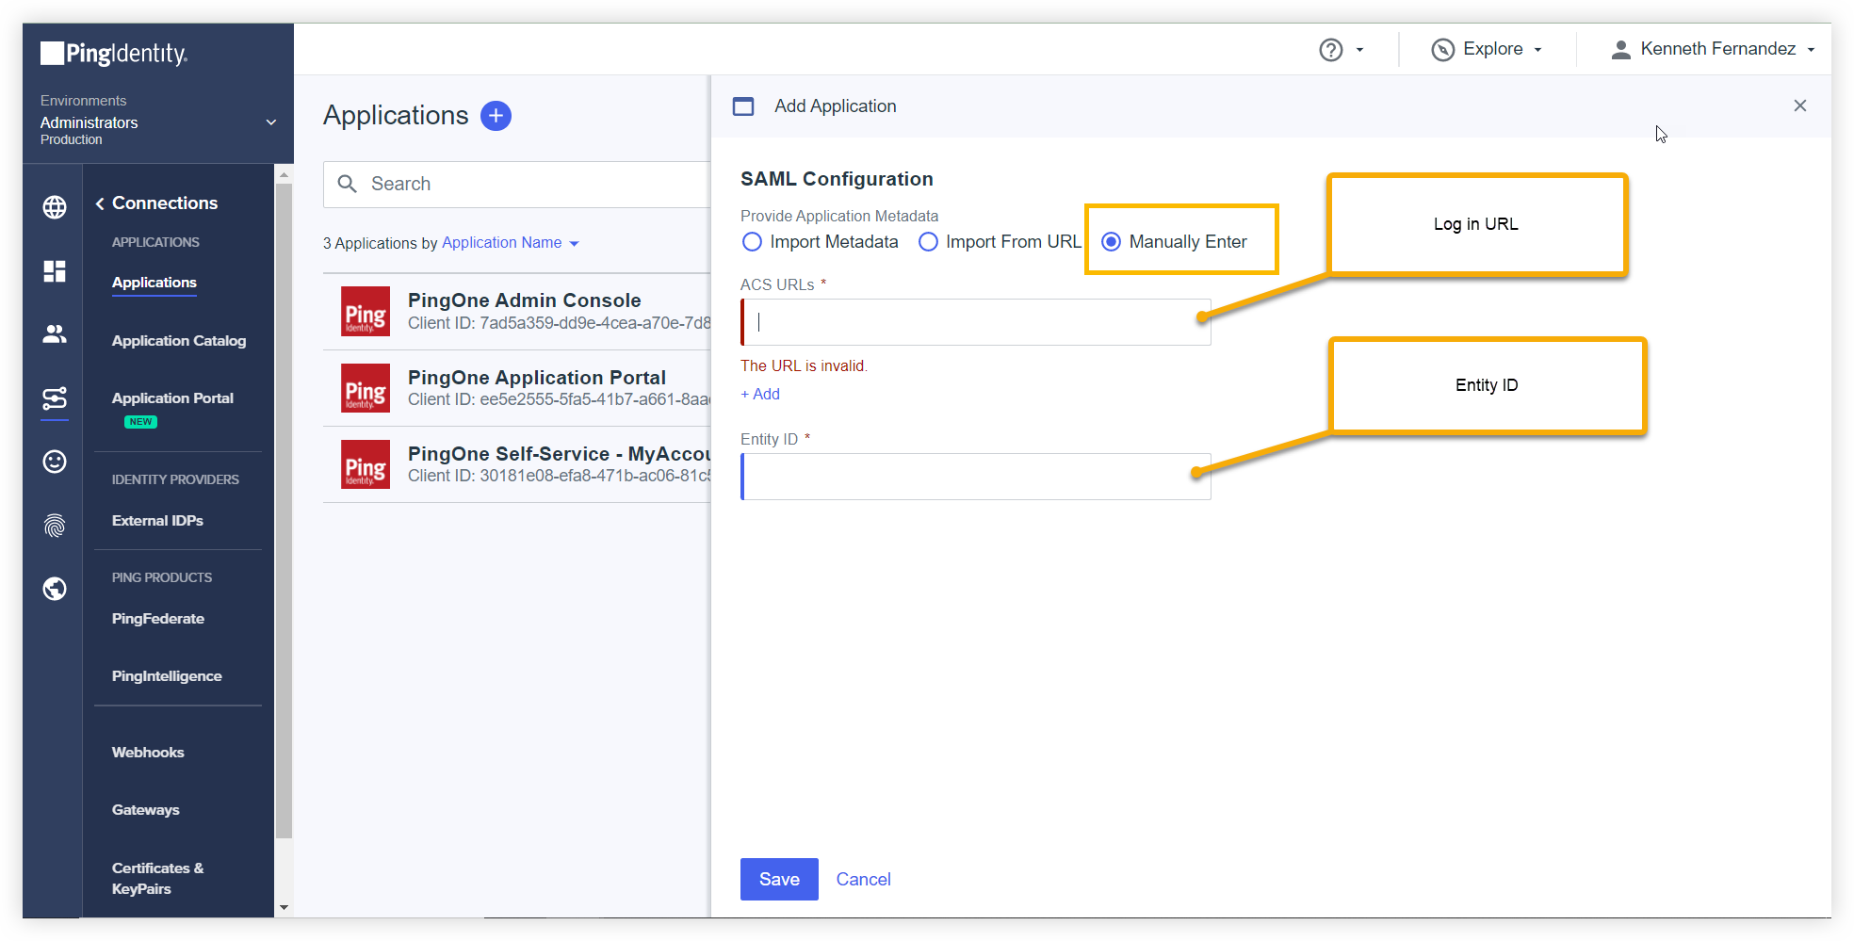Screen dimensions: 1854x941
Task: Open PingIntelligence in the sidebar
Action: tap(167, 676)
